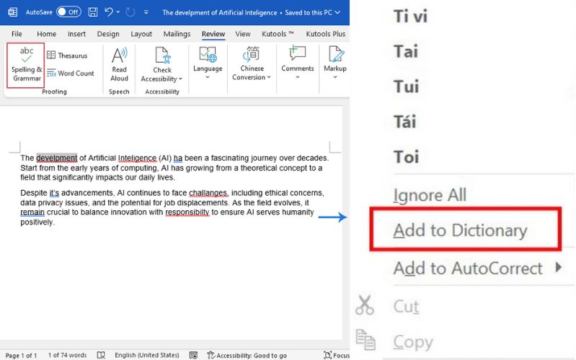Switch to the Layout tab
The width and height of the screenshot is (576, 360).
pos(141,34)
